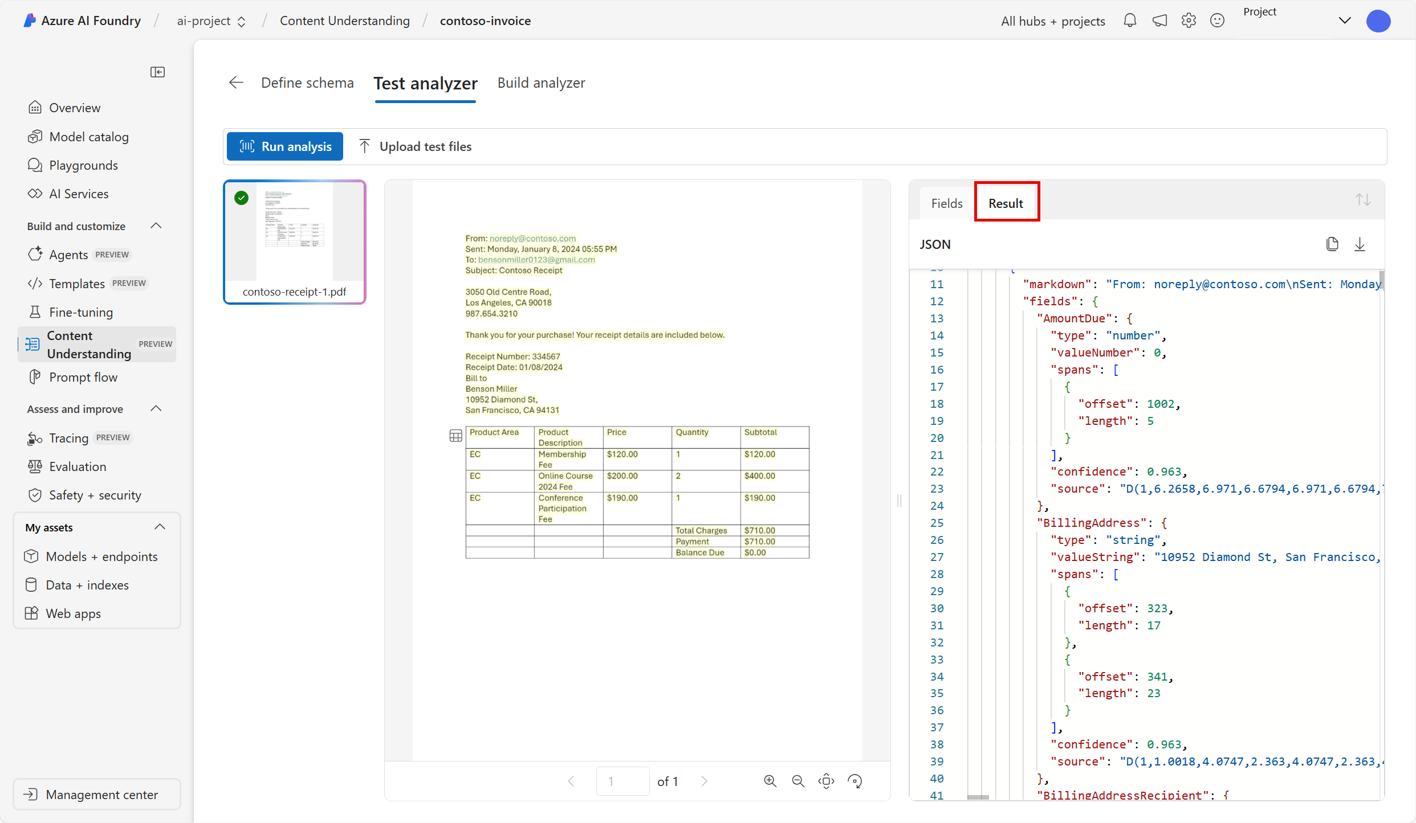
Task: Click the announcements megaphone icon
Action: [1159, 21]
